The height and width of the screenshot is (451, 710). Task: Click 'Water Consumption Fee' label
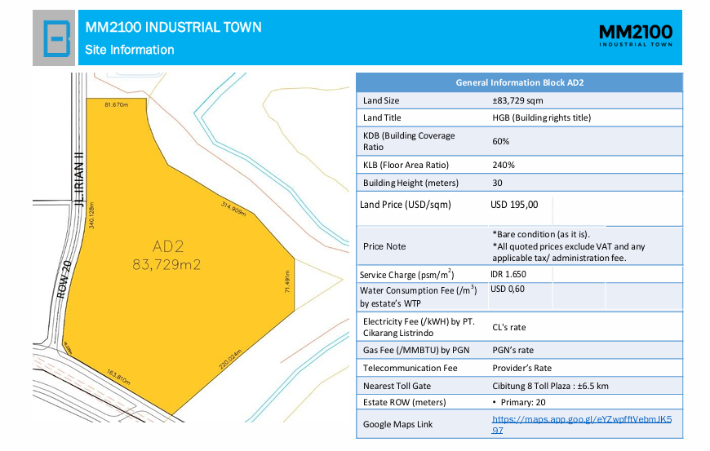tap(419, 297)
